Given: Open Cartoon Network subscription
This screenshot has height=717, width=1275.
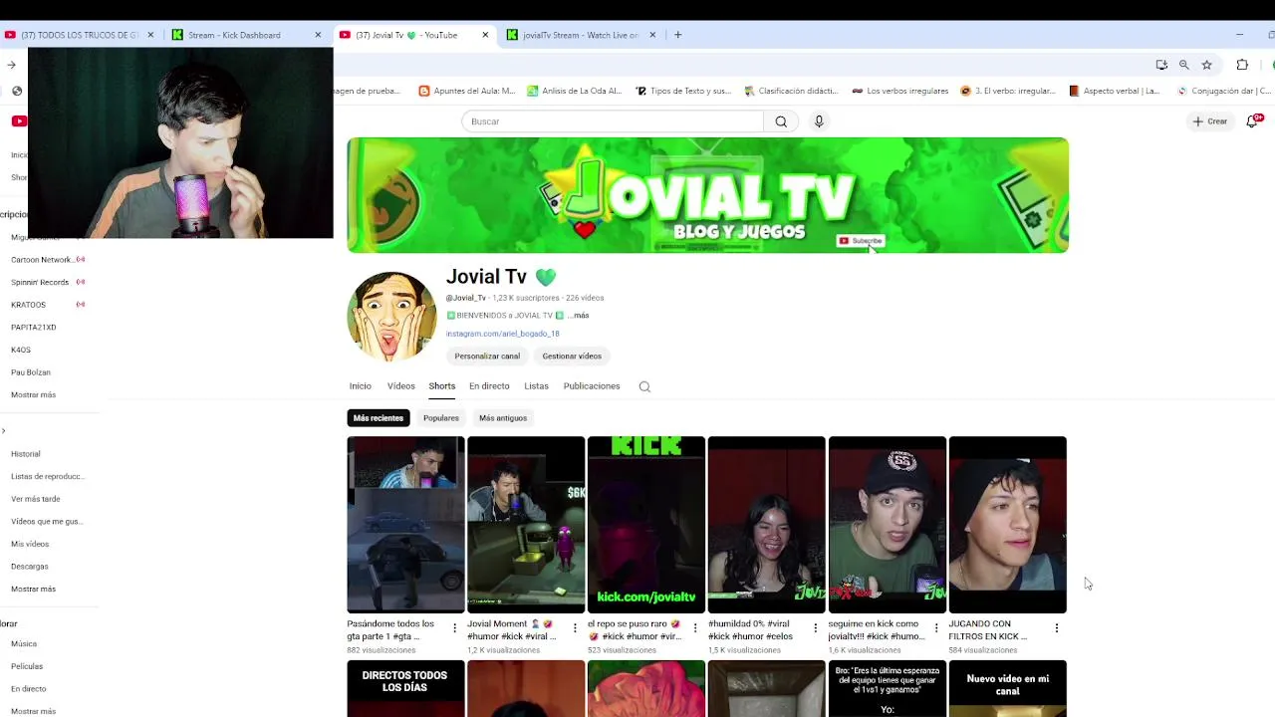Looking at the screenshot, I should (x=43, y=260).
